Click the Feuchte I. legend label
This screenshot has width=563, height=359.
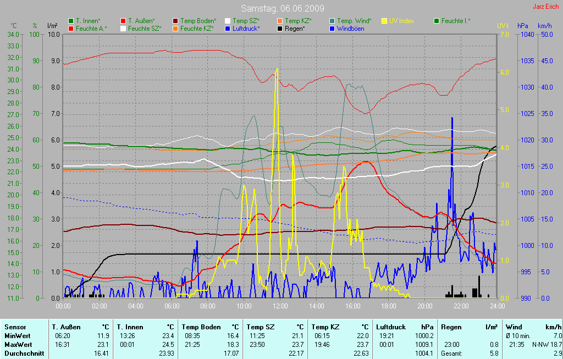456,21
